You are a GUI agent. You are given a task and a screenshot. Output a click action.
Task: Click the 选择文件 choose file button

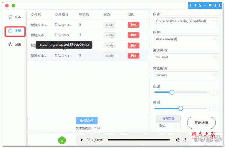87,121
